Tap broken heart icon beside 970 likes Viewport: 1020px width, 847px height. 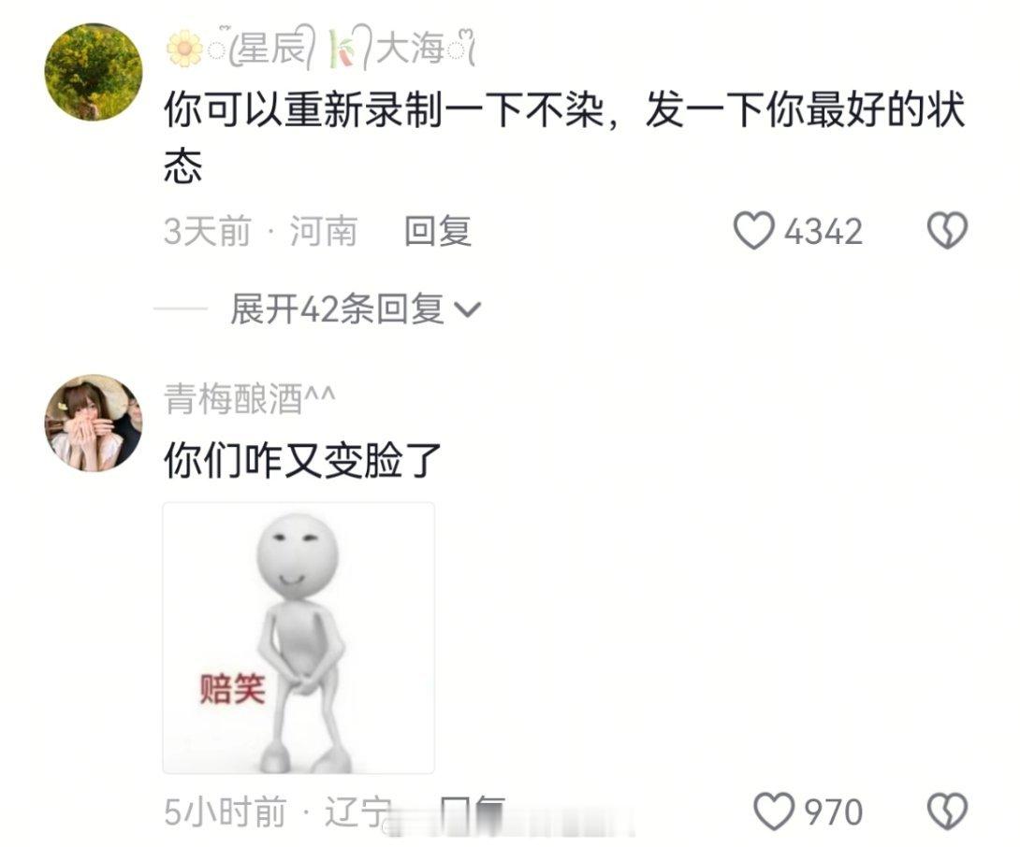click(x=947, y=811)
